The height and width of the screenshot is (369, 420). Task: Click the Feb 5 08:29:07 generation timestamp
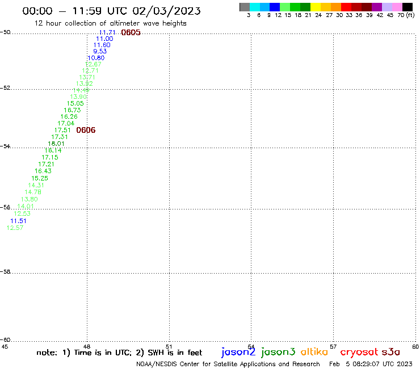tap(371, 364)
